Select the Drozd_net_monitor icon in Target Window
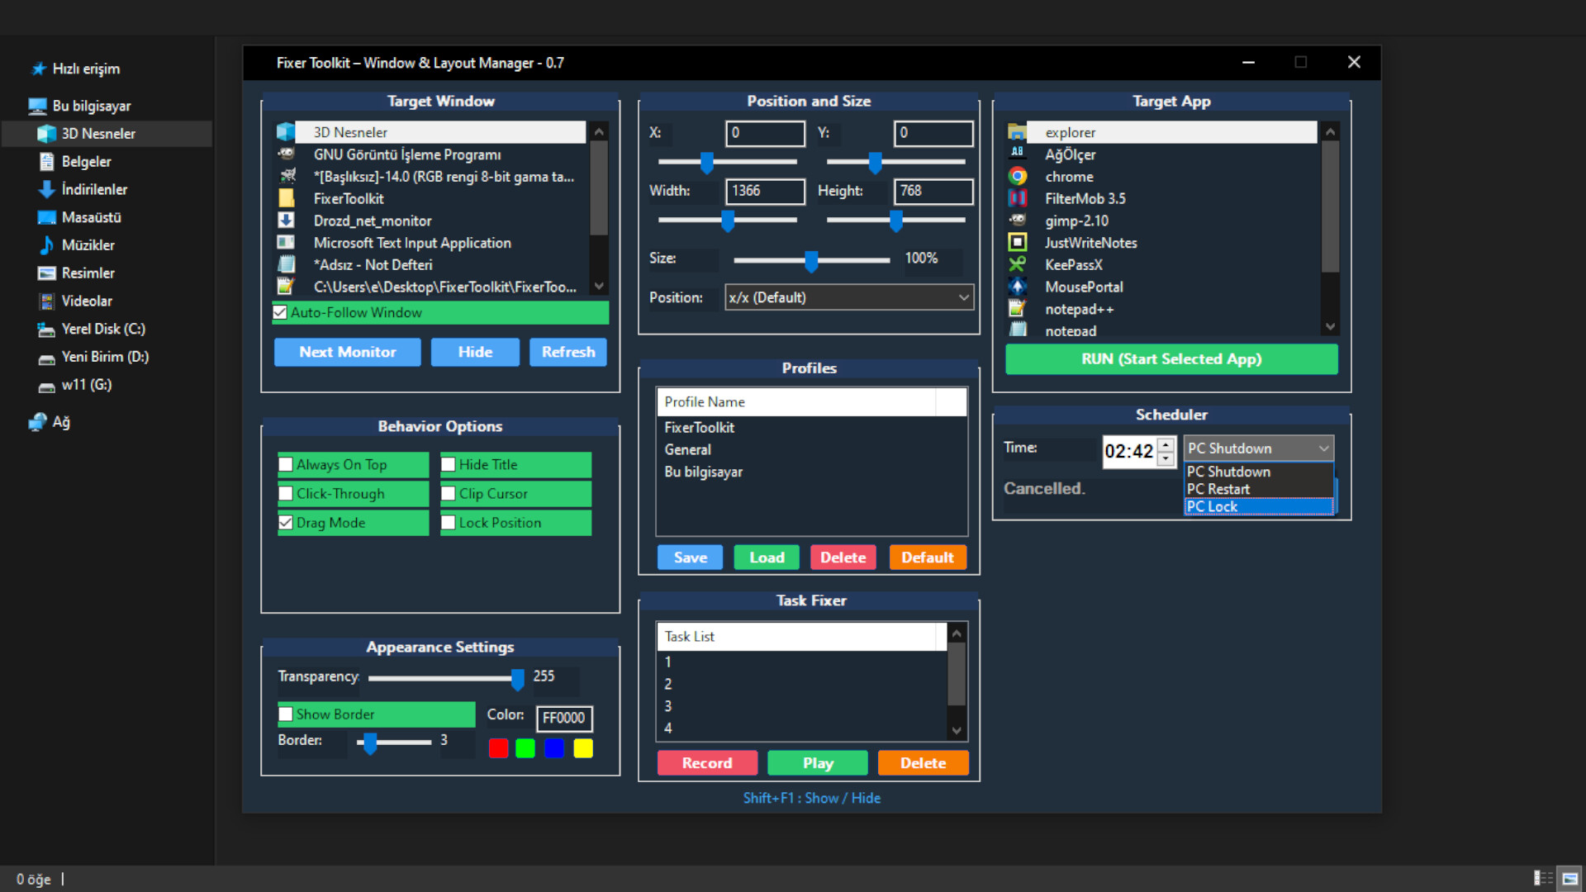The width and height of the screenshot is (1586, 892). click(287, 221)
